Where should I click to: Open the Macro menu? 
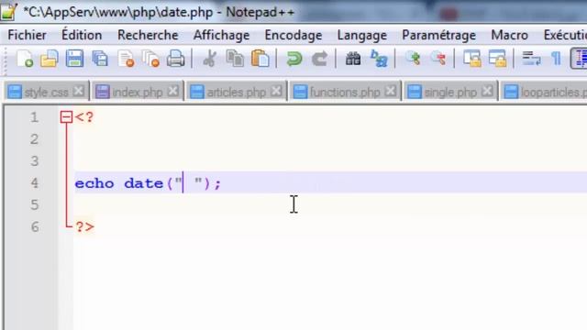pyautogui.click(x=510, y=35)
